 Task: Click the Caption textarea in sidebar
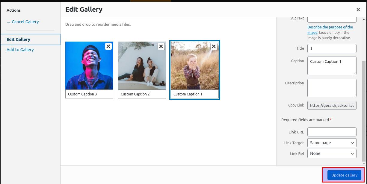[332, 66]
